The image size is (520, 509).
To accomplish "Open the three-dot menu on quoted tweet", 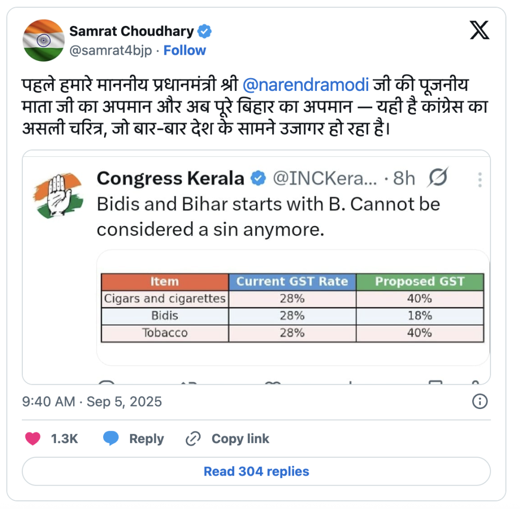I will pos(480,180).
